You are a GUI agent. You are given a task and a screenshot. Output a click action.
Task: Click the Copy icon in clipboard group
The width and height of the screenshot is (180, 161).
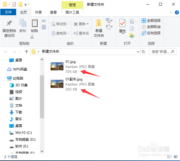pyautogui.click(x=23, y=23)
